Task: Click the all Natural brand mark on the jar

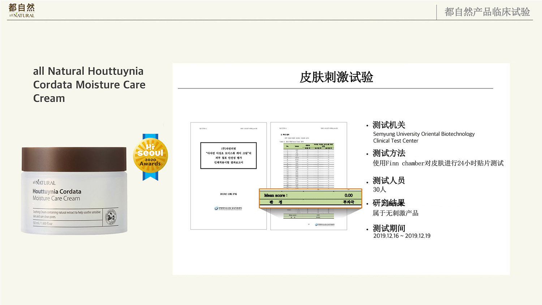Action: coord(44,182)
